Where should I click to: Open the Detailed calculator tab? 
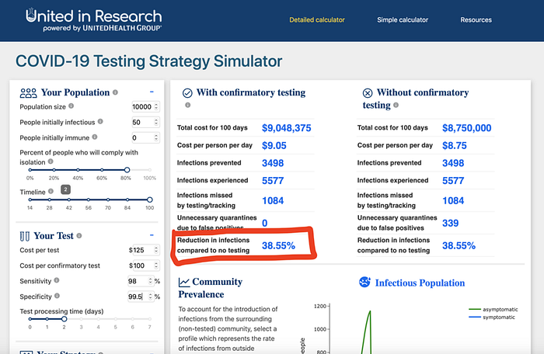(317, 19)
